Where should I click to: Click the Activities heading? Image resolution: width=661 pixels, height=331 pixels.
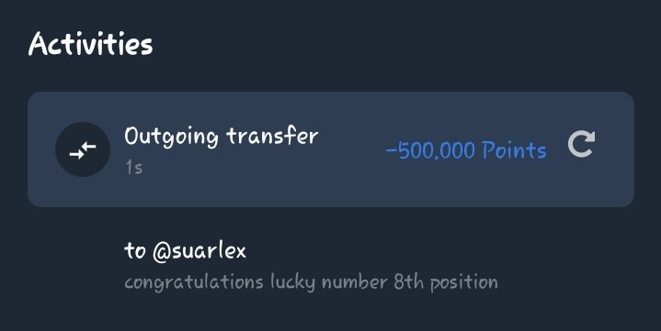[91, 44]
